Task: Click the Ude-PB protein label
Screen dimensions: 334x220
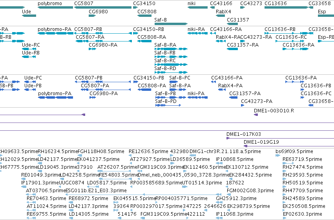Action: pyautogui.click(x=33, y=86)
